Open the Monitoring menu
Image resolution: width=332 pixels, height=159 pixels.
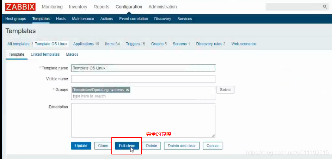52,7
